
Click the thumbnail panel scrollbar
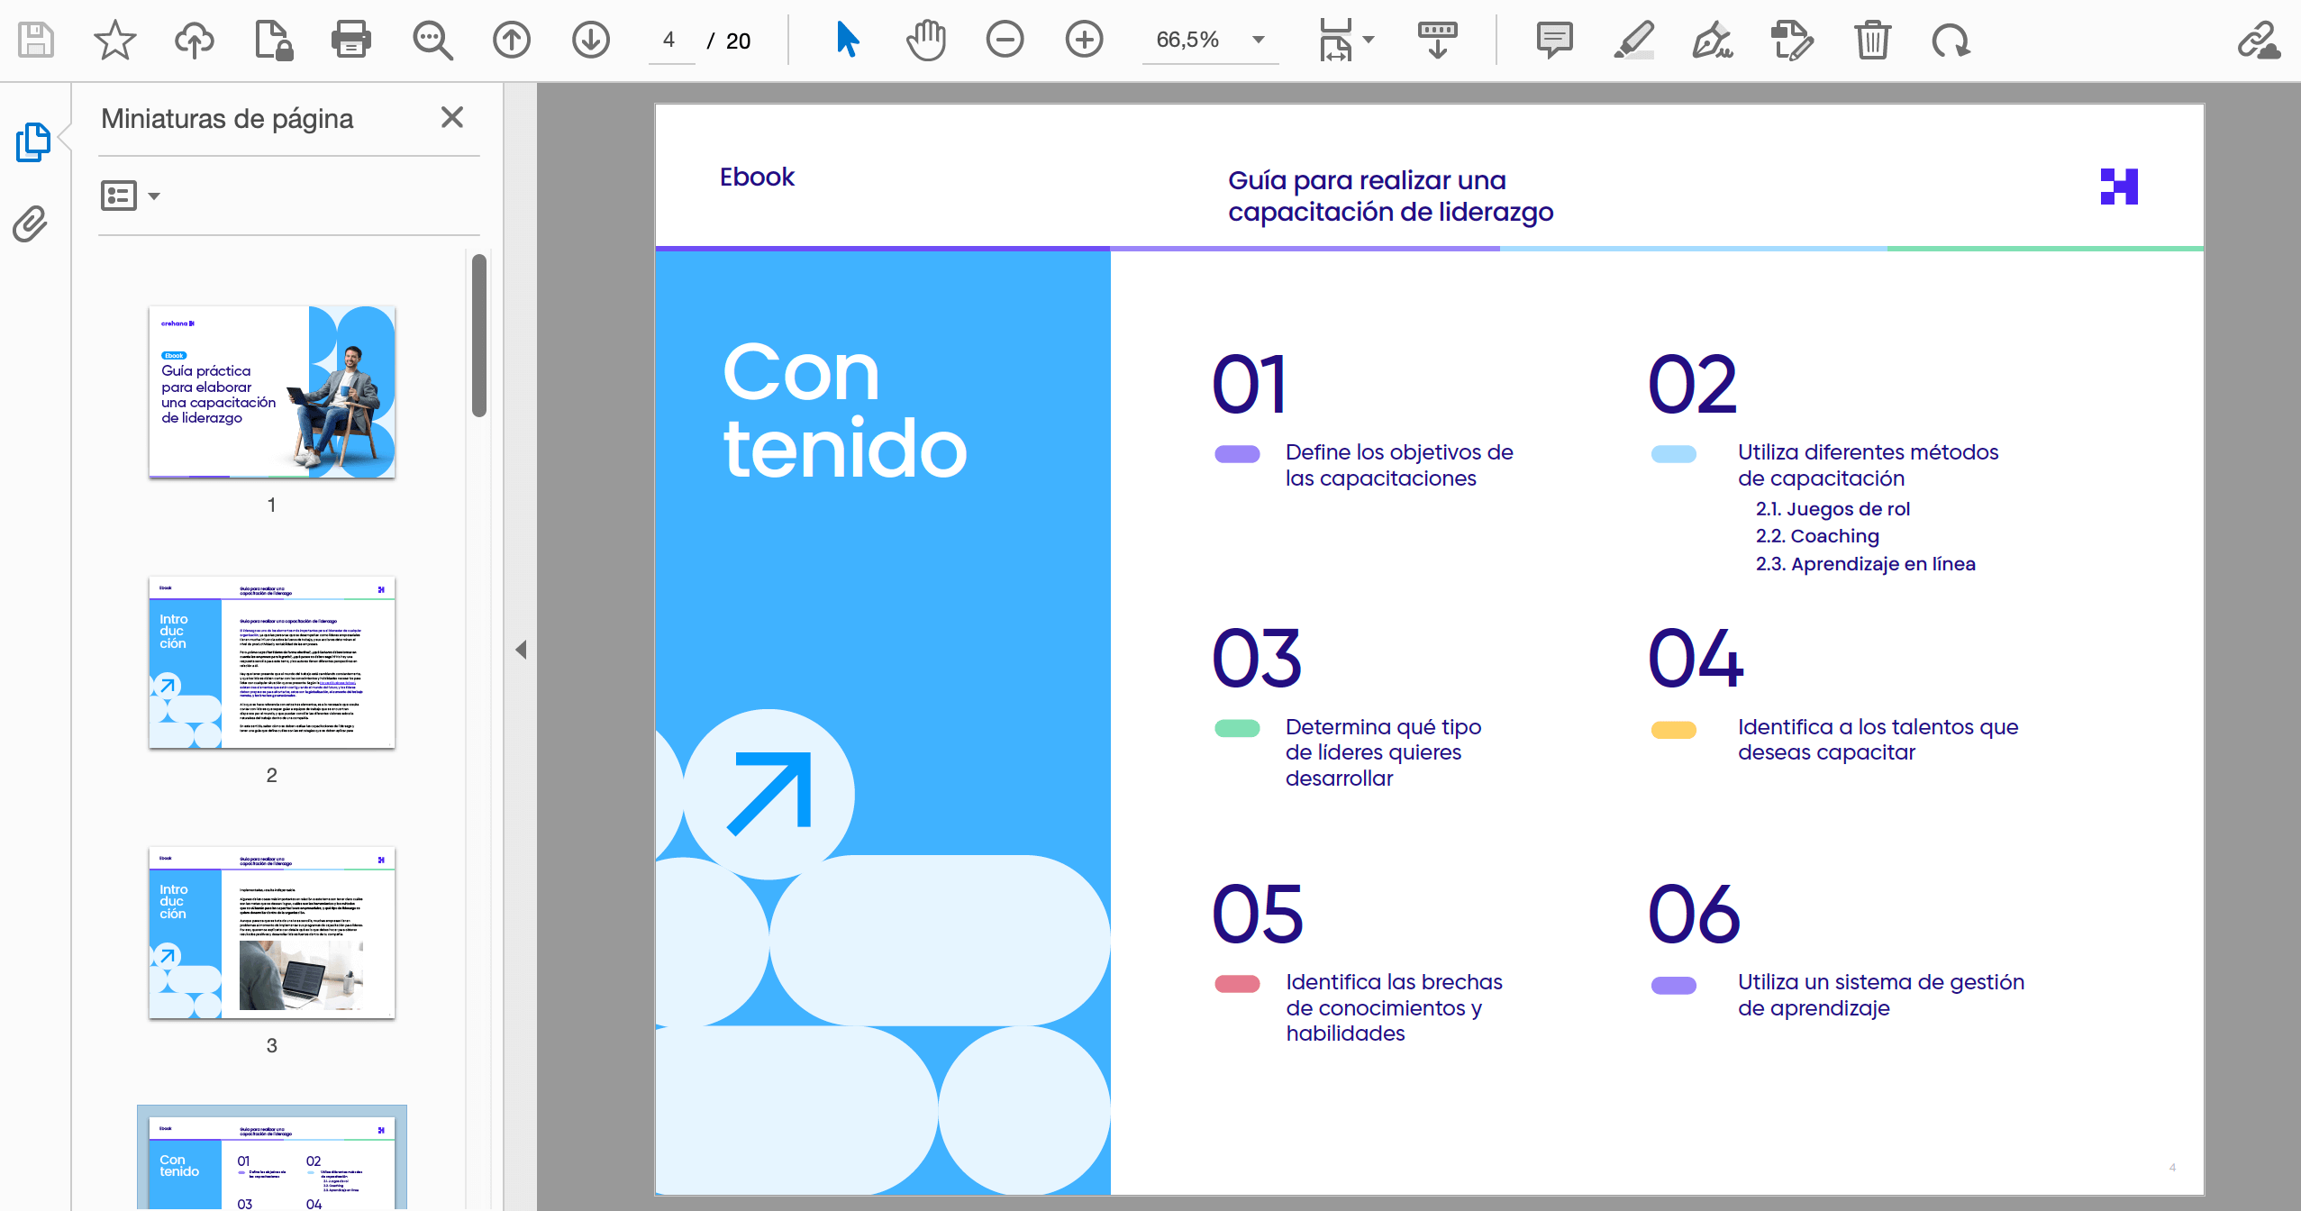click(x=479, y=335)
